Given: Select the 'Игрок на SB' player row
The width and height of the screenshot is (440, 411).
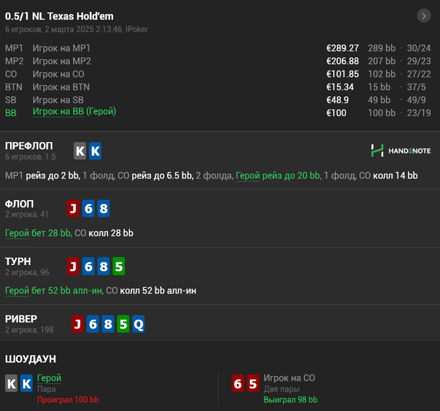Looking at the screenshot, I should tap(217, 99).
